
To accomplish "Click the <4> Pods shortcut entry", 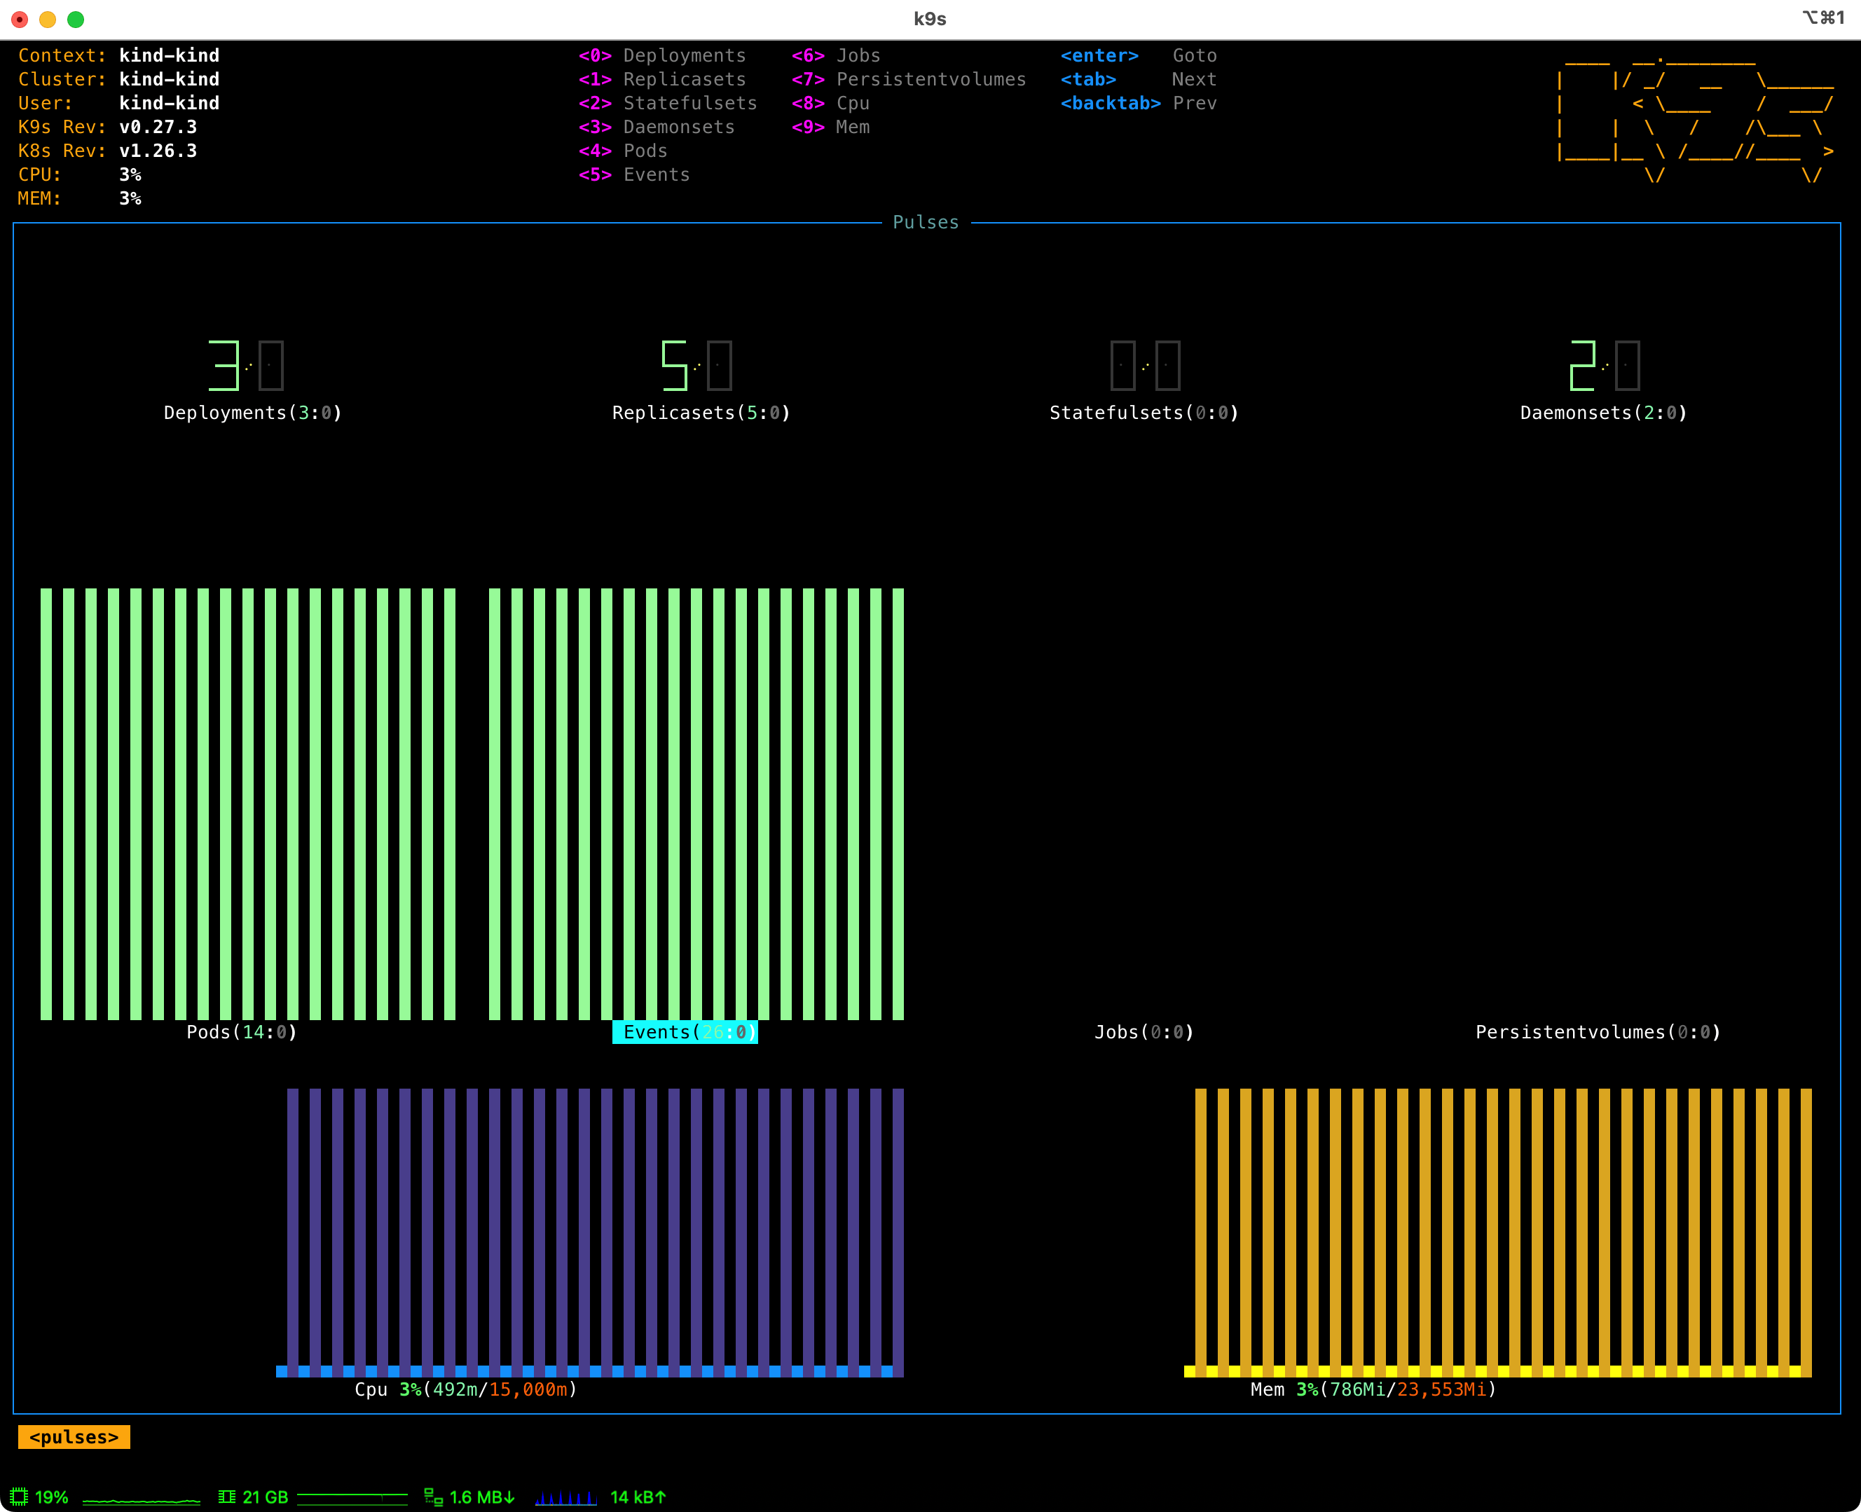I will [x=624, y=151].
